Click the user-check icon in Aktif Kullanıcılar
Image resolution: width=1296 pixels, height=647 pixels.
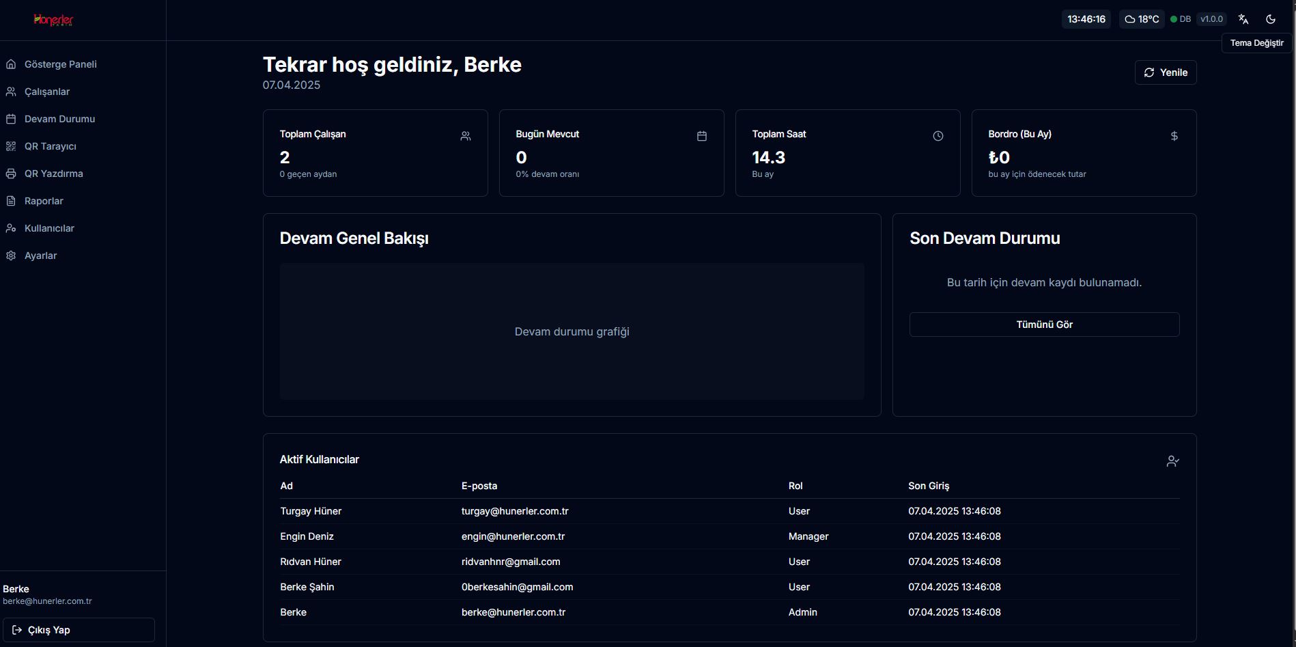click(1172, 461)
